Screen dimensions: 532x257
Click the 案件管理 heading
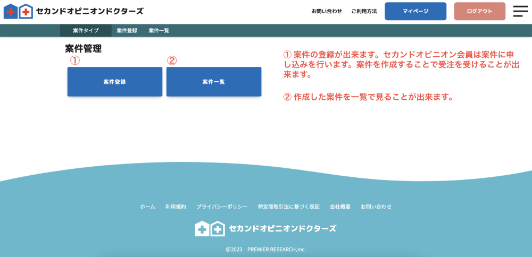(x=83, y=49)
